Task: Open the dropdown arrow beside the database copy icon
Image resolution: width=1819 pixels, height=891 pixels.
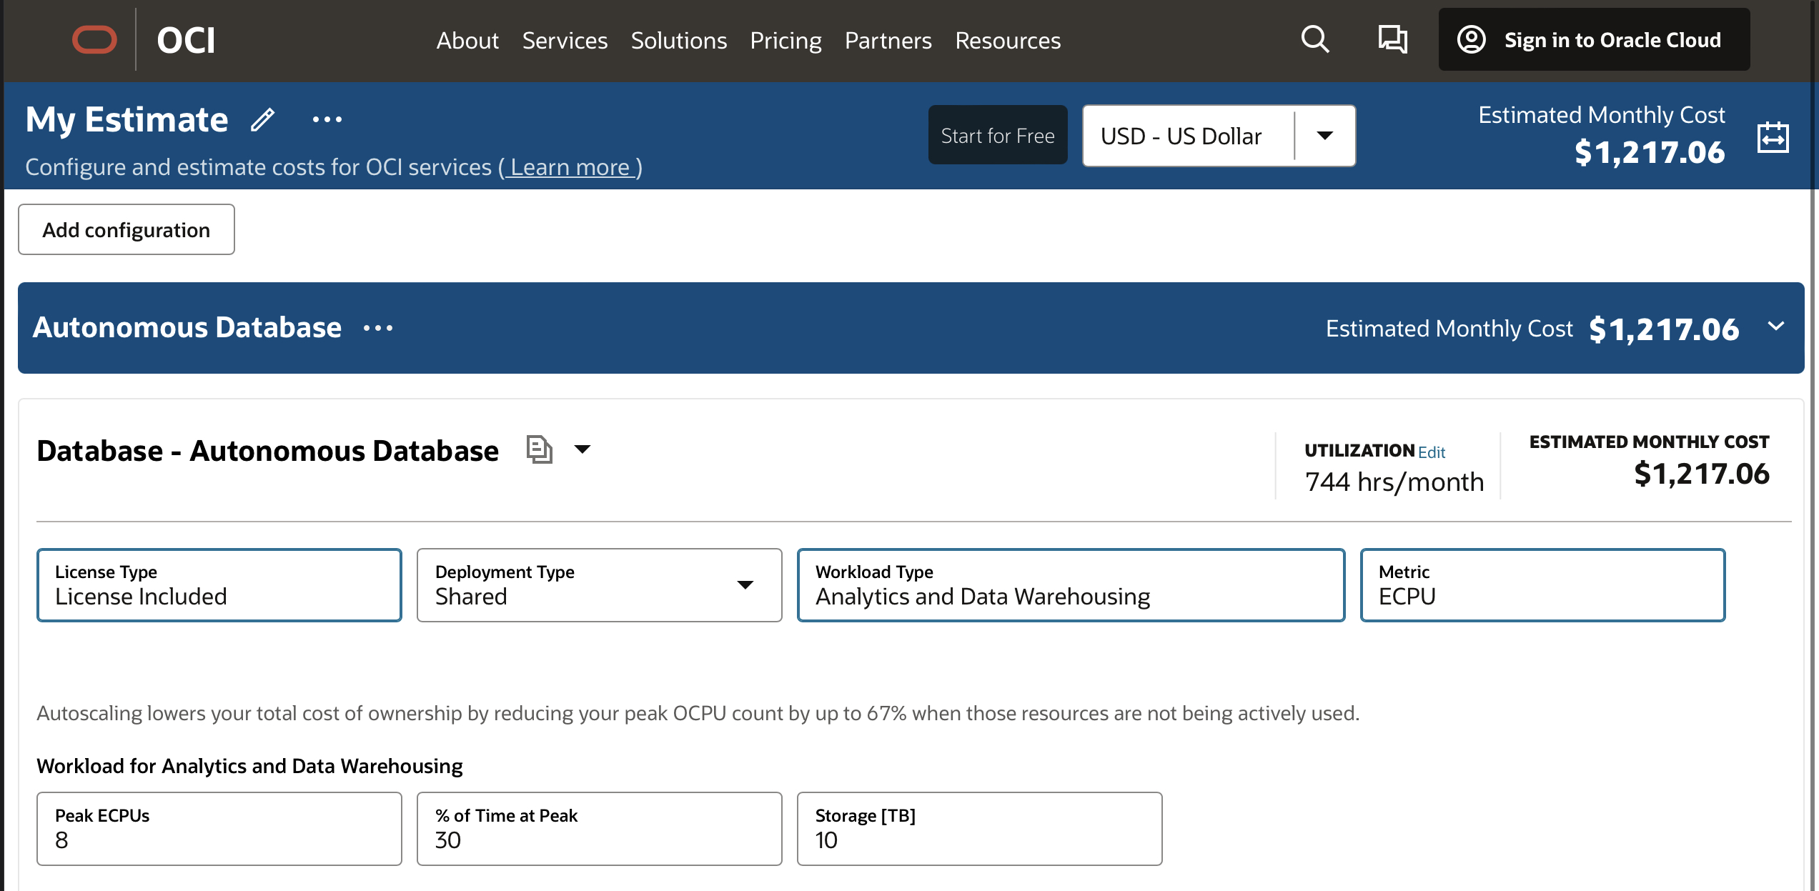Action: [583, 450]
